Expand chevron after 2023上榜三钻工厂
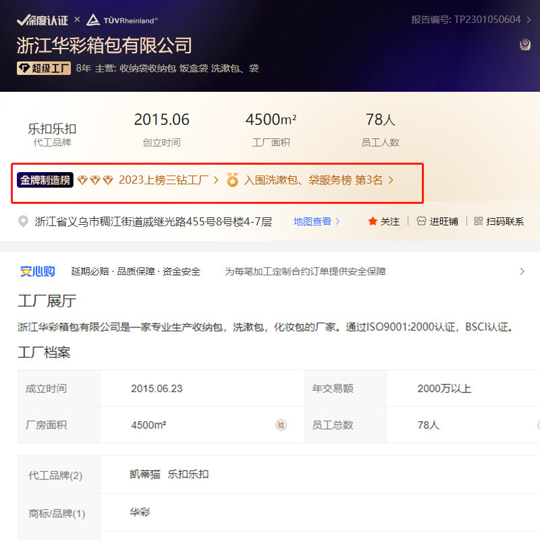The image size is (540, 540). [x=216, y=180]
